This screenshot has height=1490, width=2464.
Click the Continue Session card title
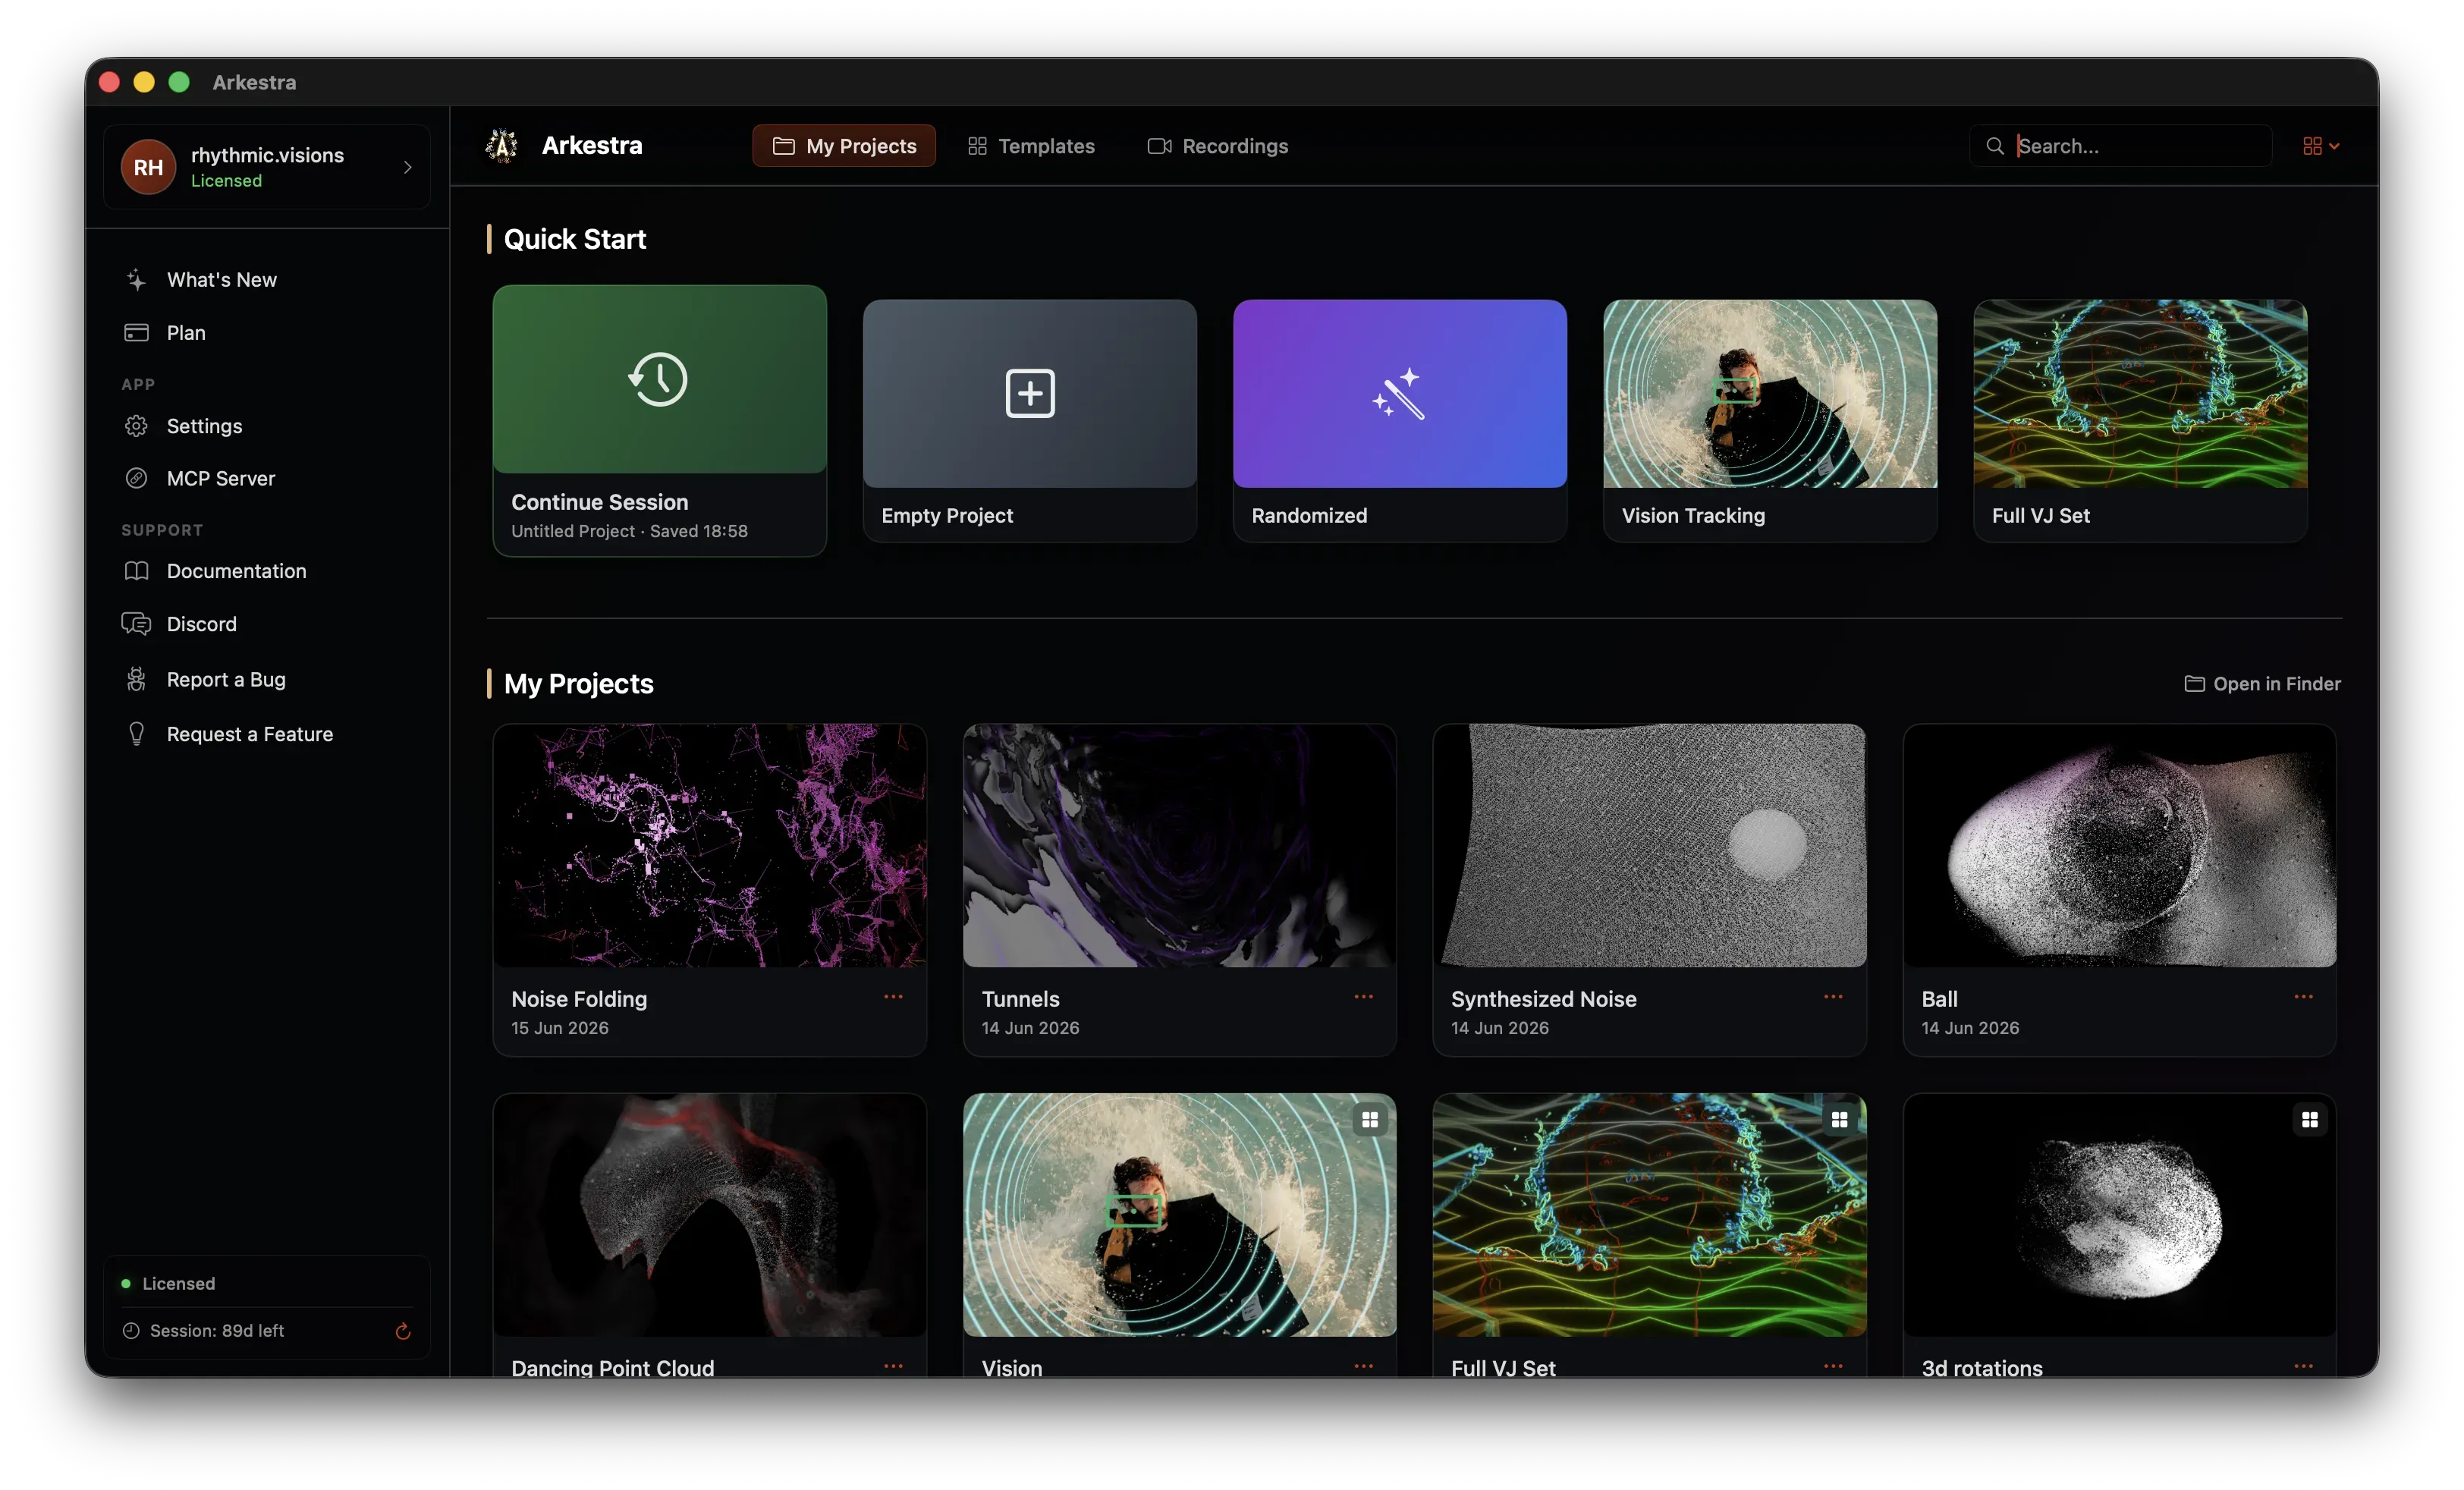click(x=599, y=502)
